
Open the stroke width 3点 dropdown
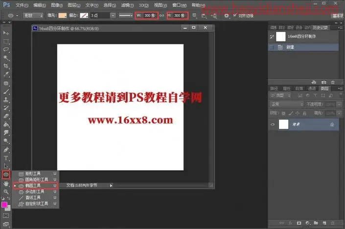tap(113, 15)
